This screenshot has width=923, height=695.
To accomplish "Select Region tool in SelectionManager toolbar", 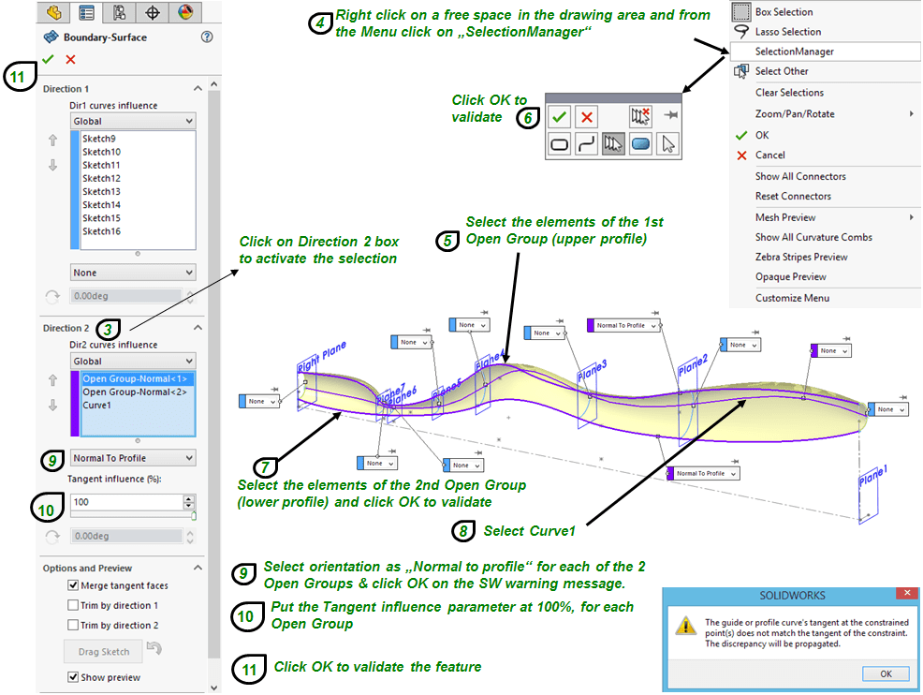I will [641, 144].
